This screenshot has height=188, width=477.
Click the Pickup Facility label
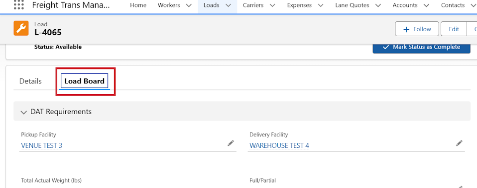point(39,134)
